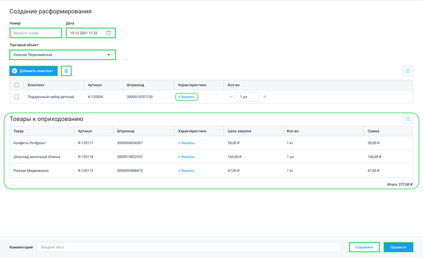Open the calendar icon in the date field
This screenshot has width=423, height=258.
(x=109, y=33)
